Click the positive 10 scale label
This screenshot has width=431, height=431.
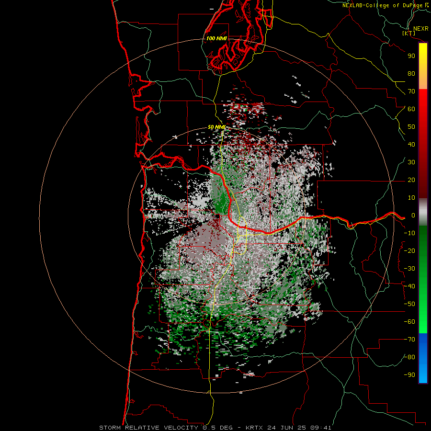point(411,198)
